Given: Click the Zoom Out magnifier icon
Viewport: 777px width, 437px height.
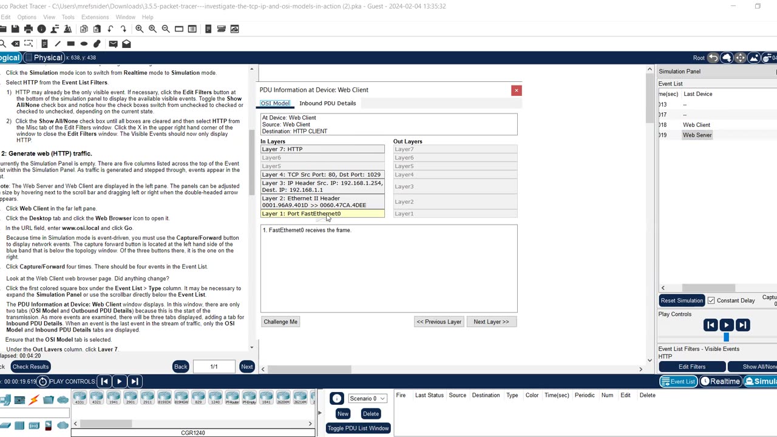Looking at the screenshot, I should pyautogui.click(x=166, y=29).
